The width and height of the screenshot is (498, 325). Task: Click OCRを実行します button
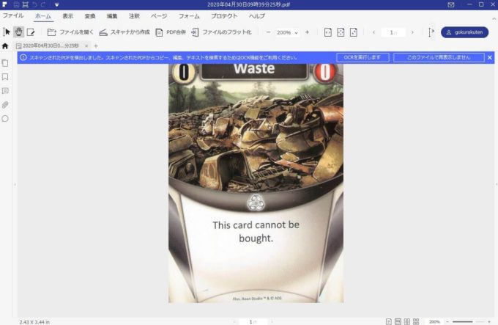363,57
